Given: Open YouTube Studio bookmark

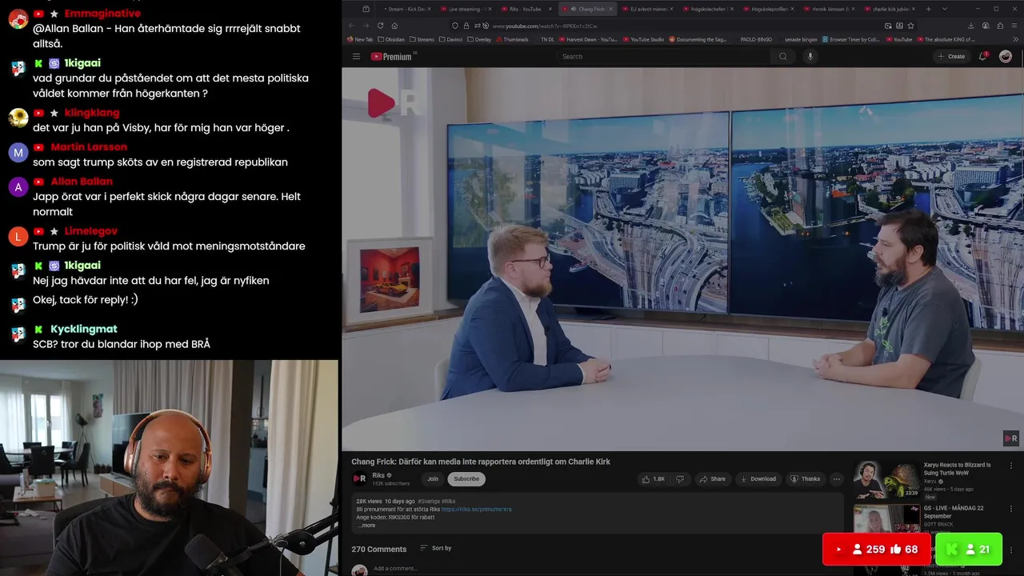Looking at the screenshot, I should (x=643, y=39).
